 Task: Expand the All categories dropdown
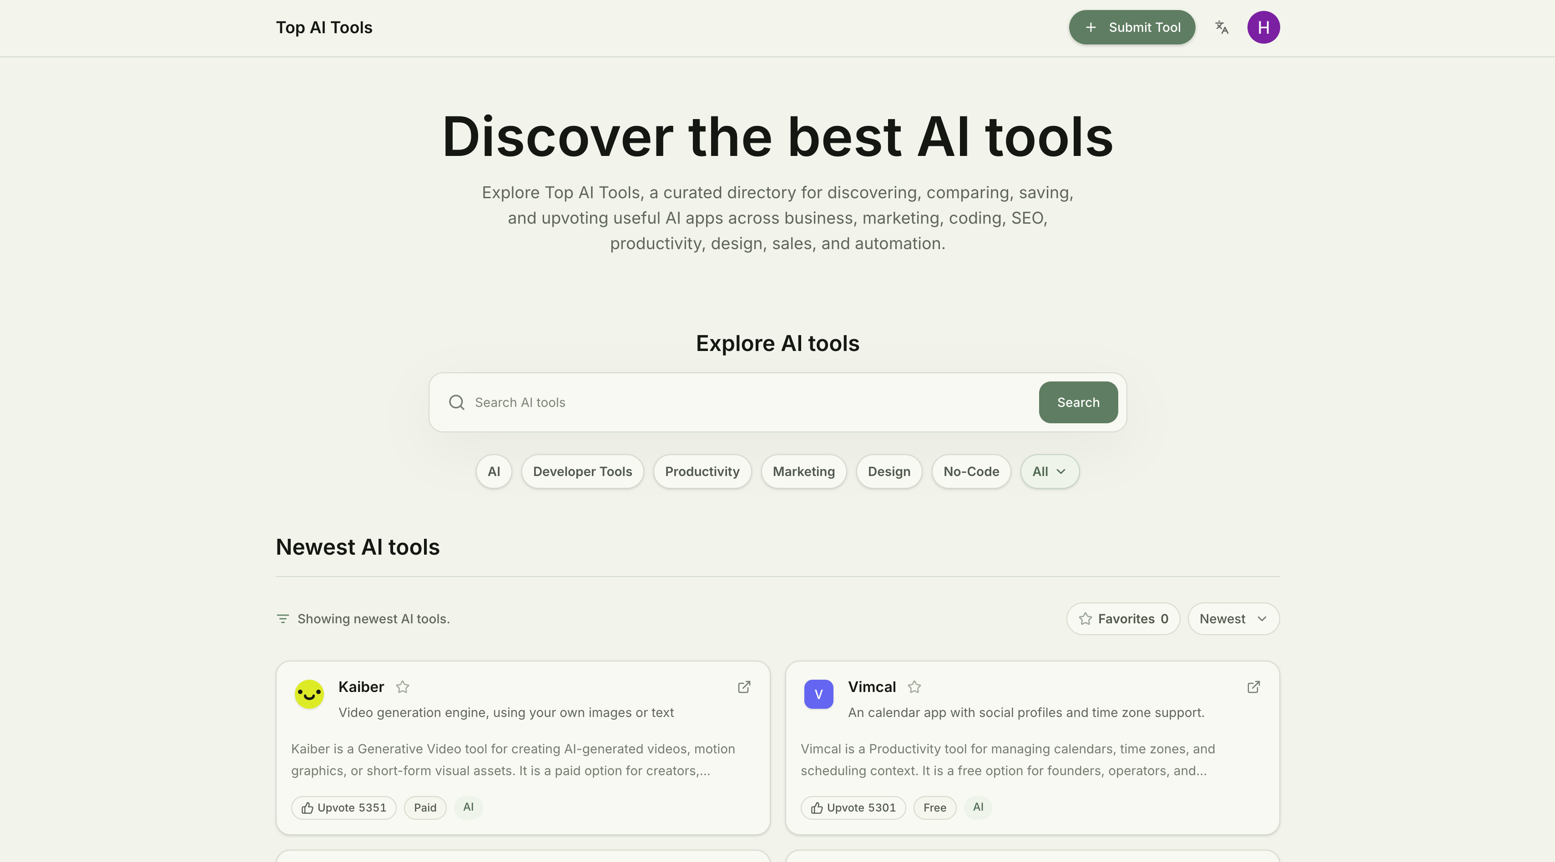pos(1050,472)
